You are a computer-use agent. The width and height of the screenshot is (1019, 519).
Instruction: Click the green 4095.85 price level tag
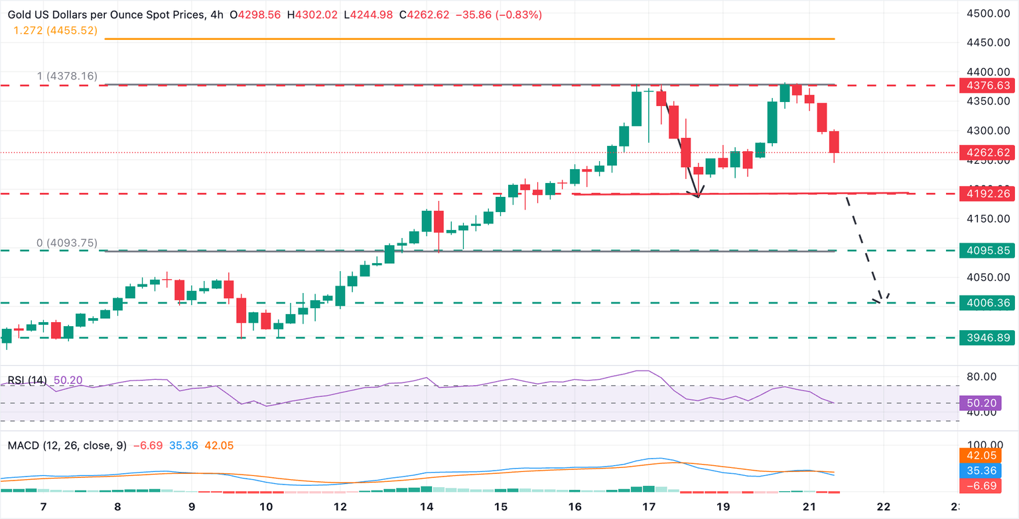tap(987, 251)
